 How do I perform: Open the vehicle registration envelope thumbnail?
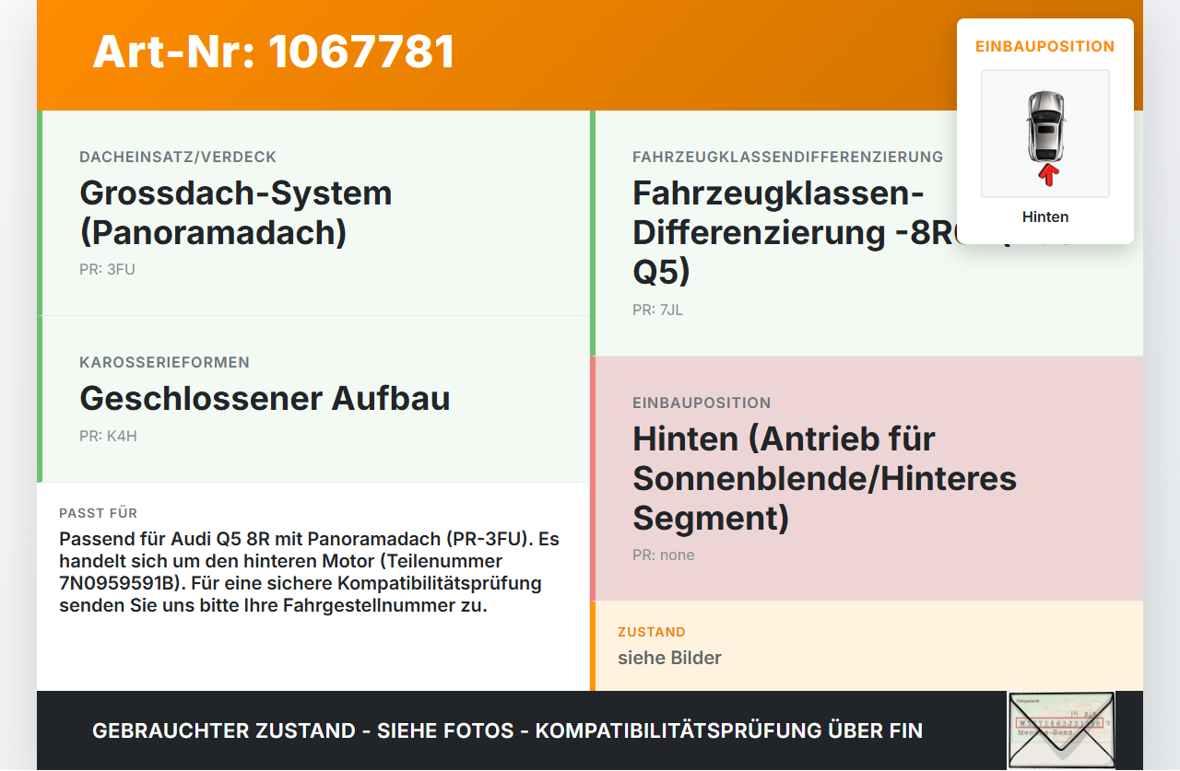click(1061, 730)
